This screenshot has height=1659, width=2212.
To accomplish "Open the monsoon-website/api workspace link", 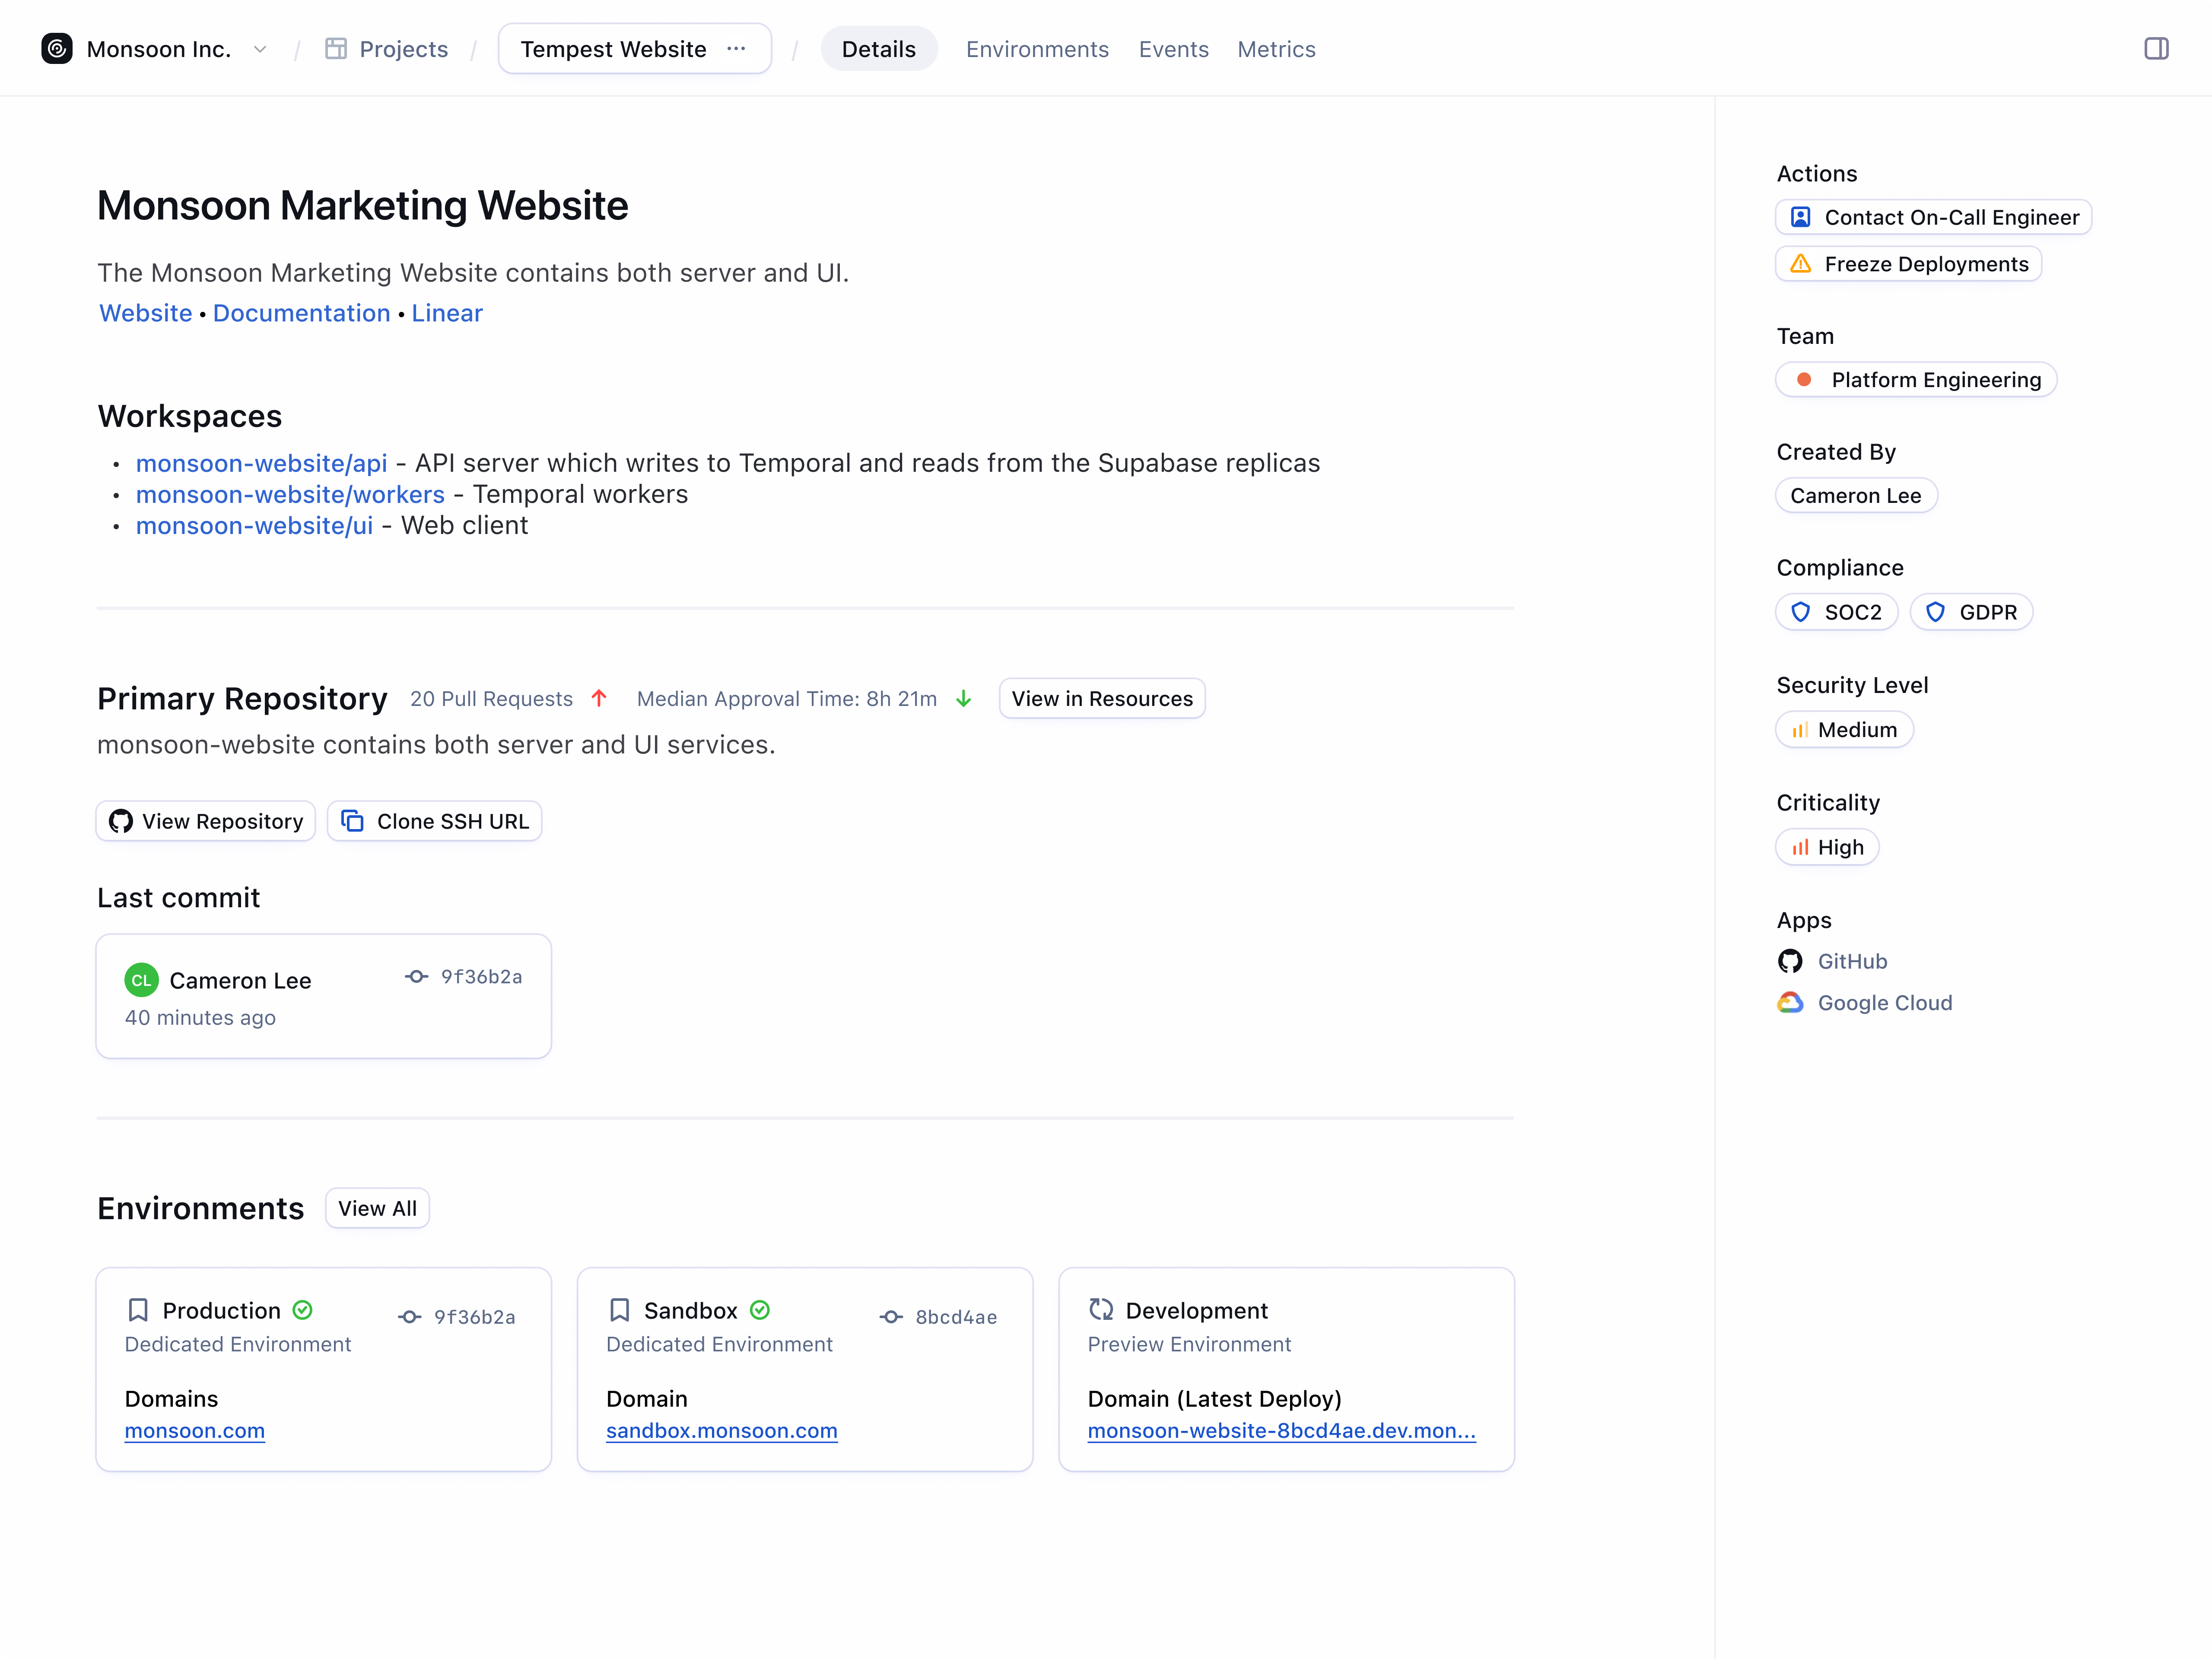I will (x=261, y=463).
